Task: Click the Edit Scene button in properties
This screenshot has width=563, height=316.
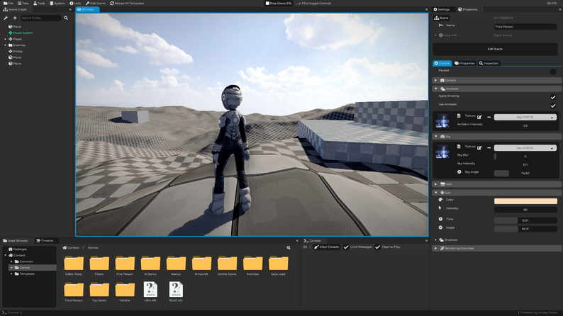Action: point(495,49)
